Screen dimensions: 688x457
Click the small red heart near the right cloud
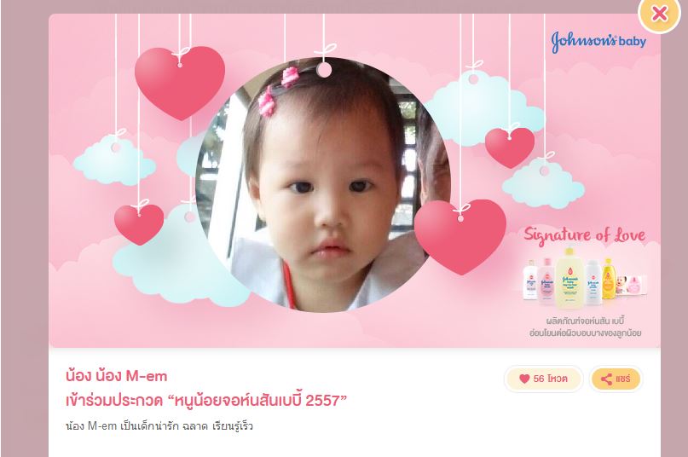click(510, 148)
